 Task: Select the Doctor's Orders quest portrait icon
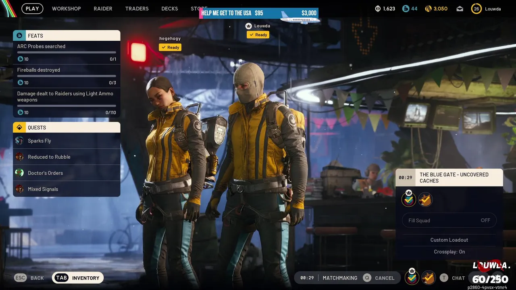19,173
